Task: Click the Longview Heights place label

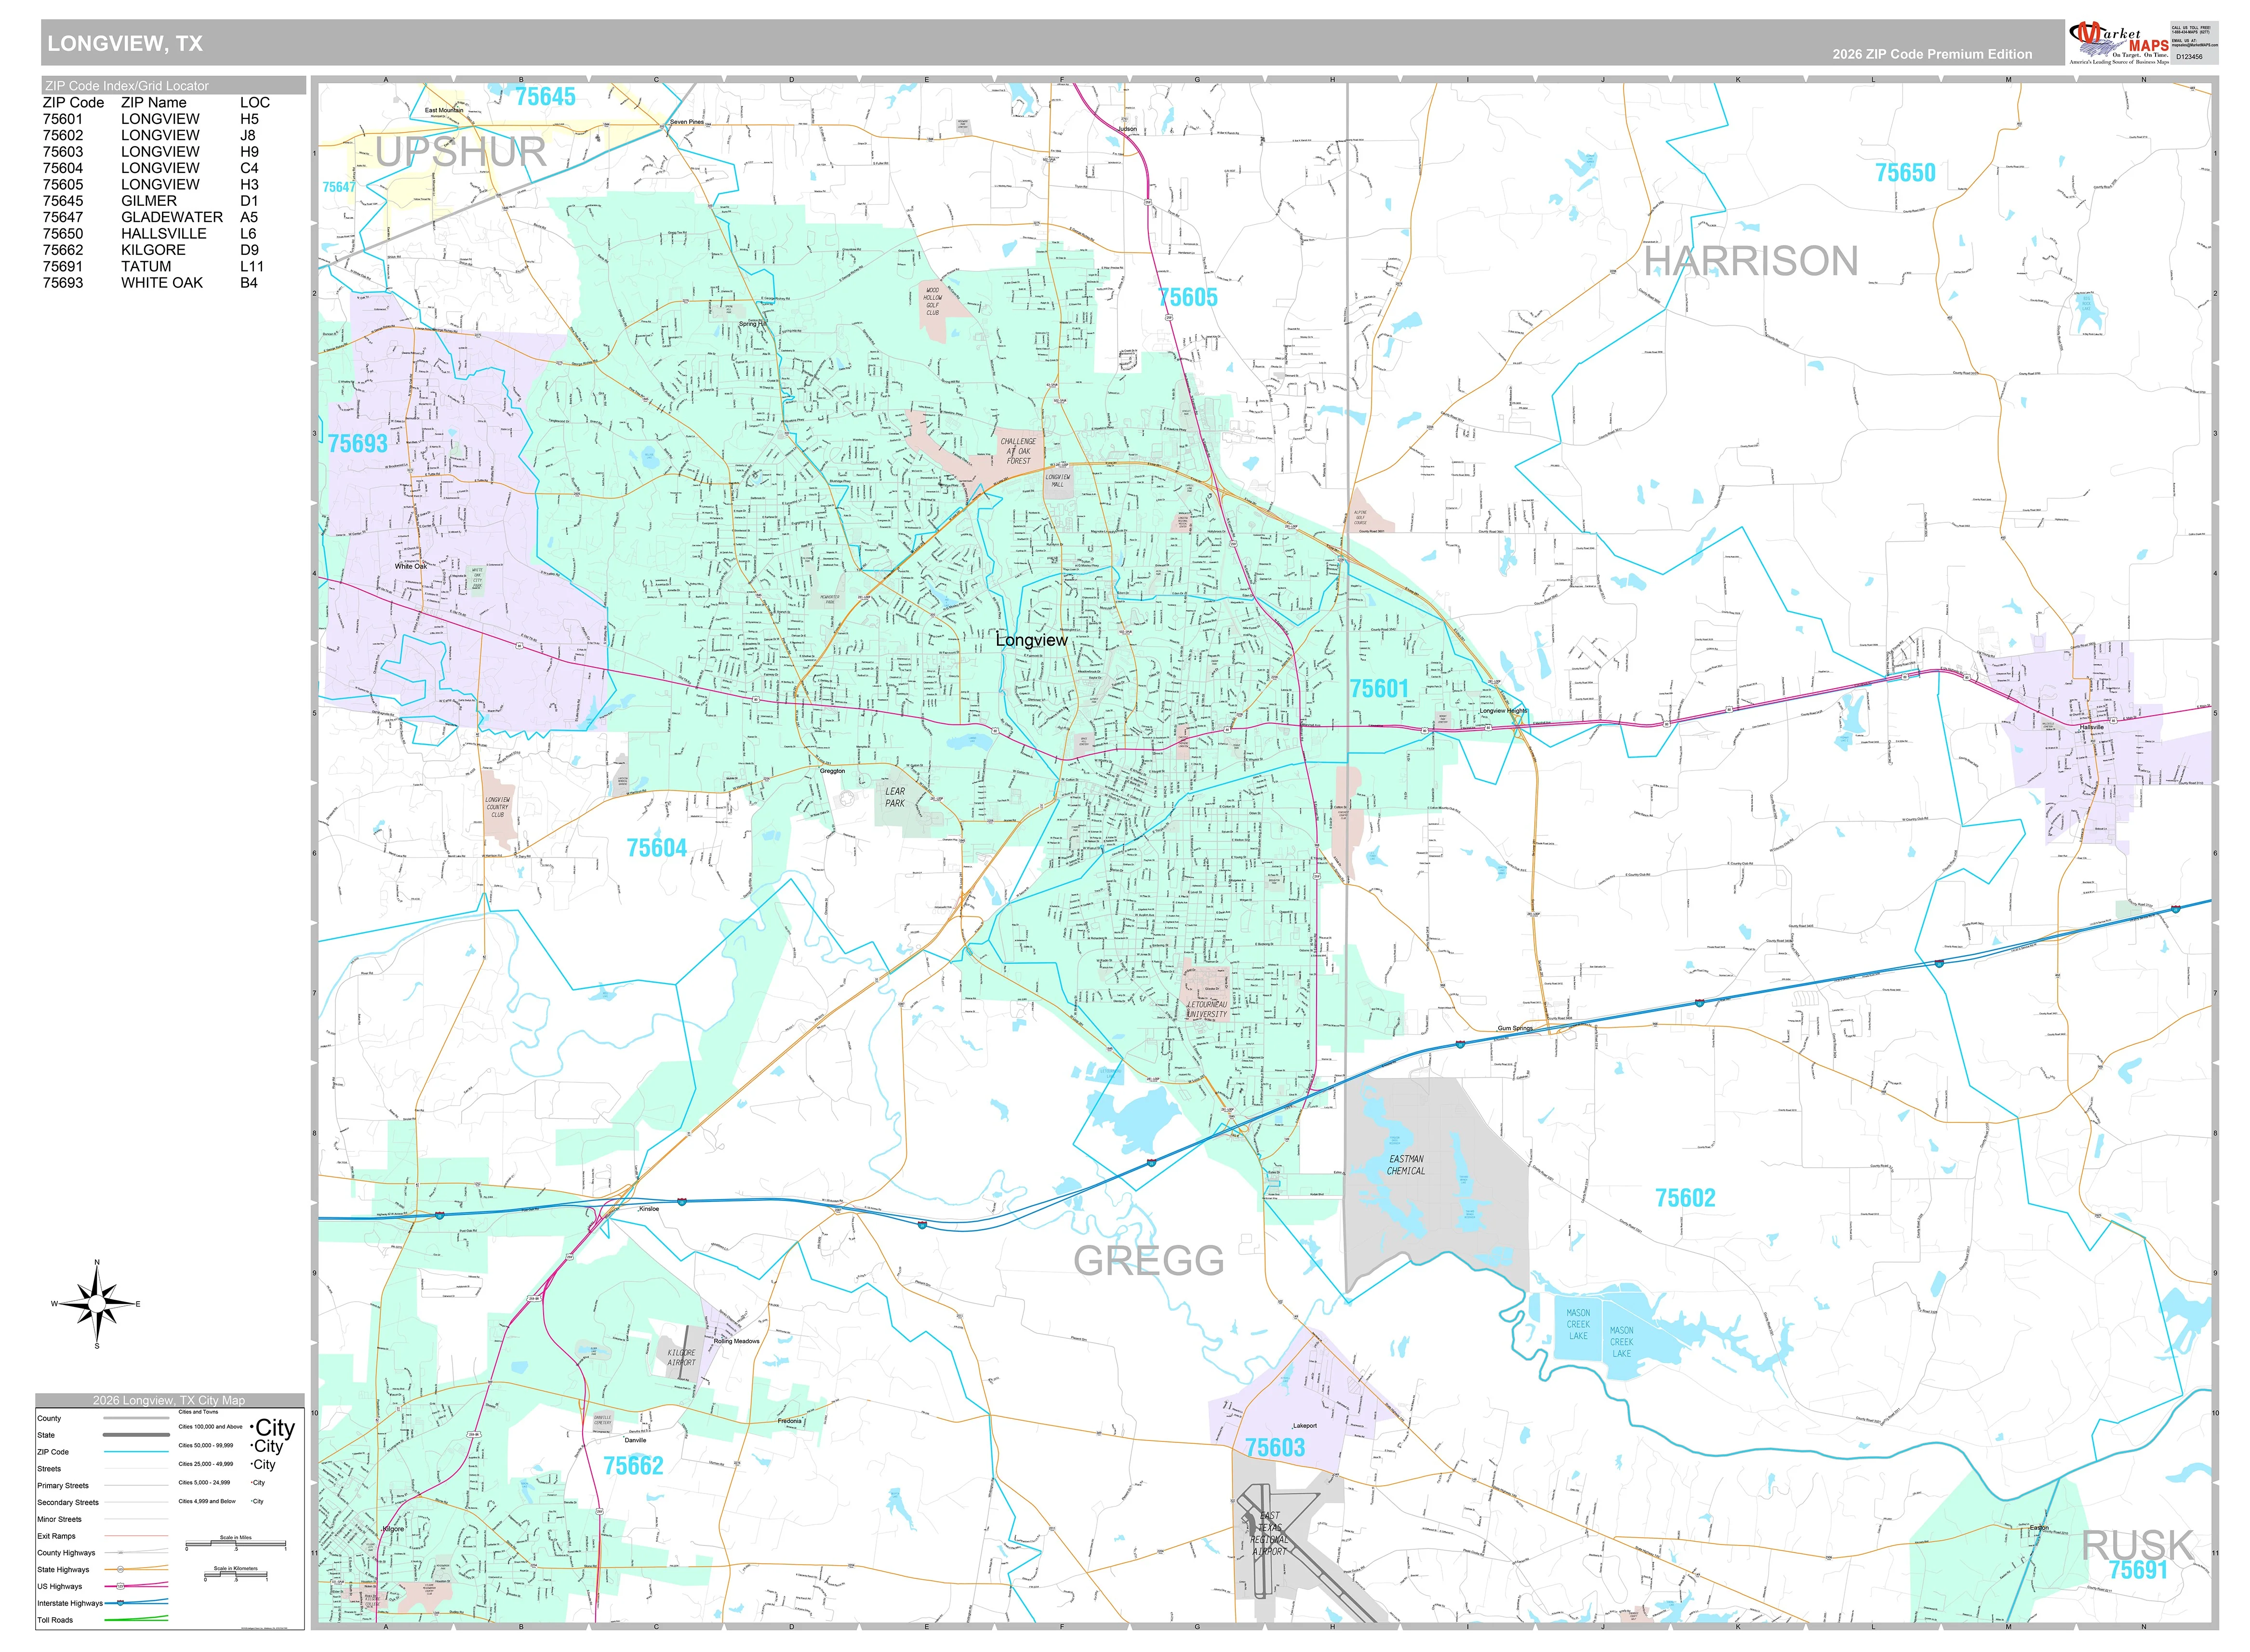Action: [1503, 711]
